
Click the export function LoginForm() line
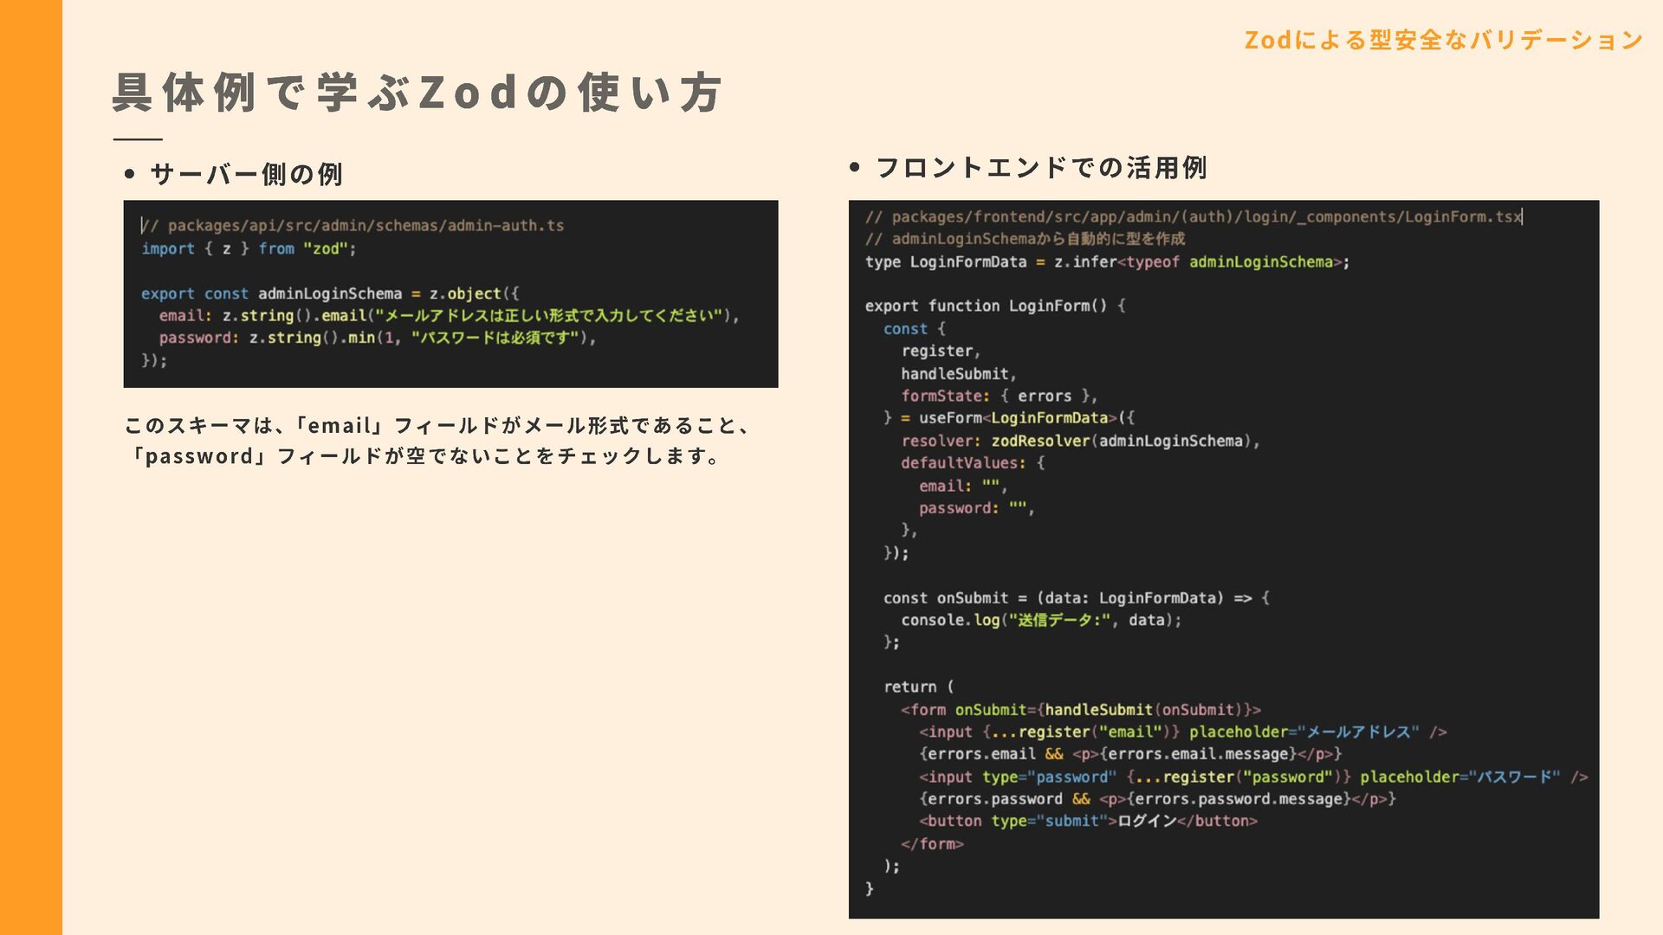[994, 306]
